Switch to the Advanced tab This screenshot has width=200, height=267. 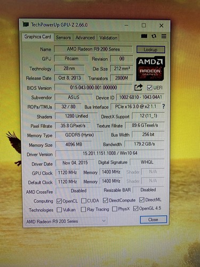click(x=85, y=37)
